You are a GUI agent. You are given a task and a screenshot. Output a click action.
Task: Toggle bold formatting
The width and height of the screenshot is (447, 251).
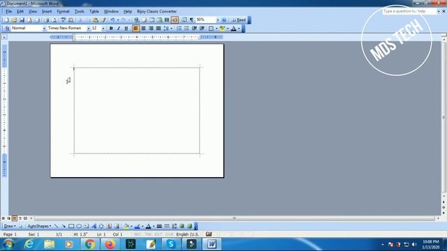[111, 28]
